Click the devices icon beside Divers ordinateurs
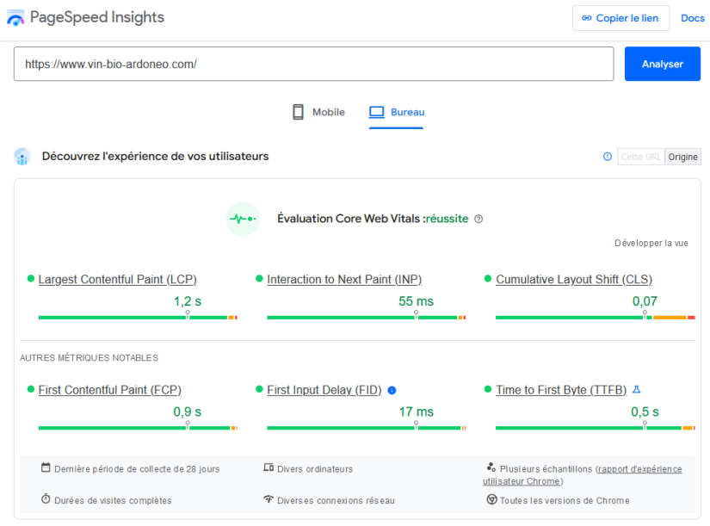 (269, 467)
